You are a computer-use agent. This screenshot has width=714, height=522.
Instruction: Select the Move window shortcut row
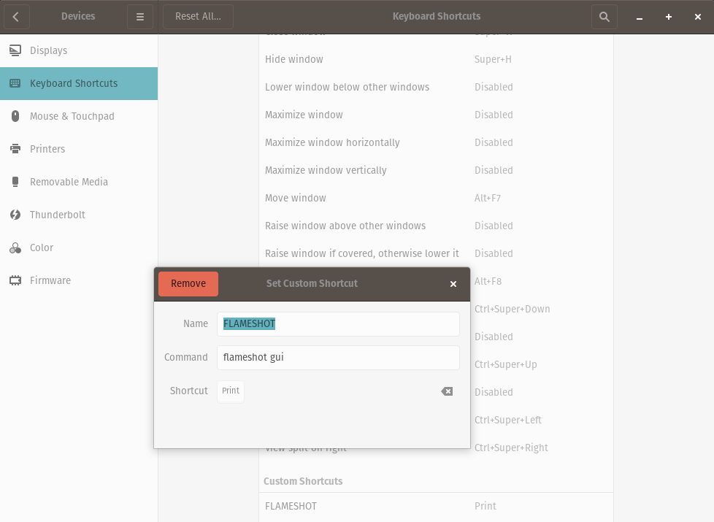point(437,198)
